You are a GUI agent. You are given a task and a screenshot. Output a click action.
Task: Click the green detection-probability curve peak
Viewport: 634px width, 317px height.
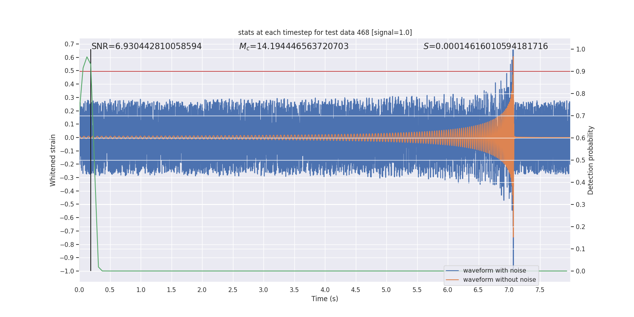coord(87,57)
